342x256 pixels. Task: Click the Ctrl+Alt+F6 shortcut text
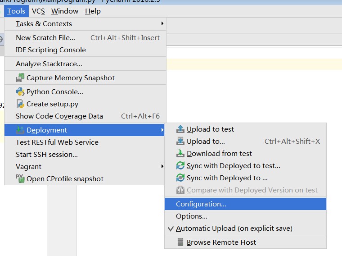point(140,116)
